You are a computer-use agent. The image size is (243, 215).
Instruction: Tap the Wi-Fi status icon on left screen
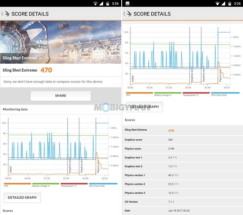96,3
